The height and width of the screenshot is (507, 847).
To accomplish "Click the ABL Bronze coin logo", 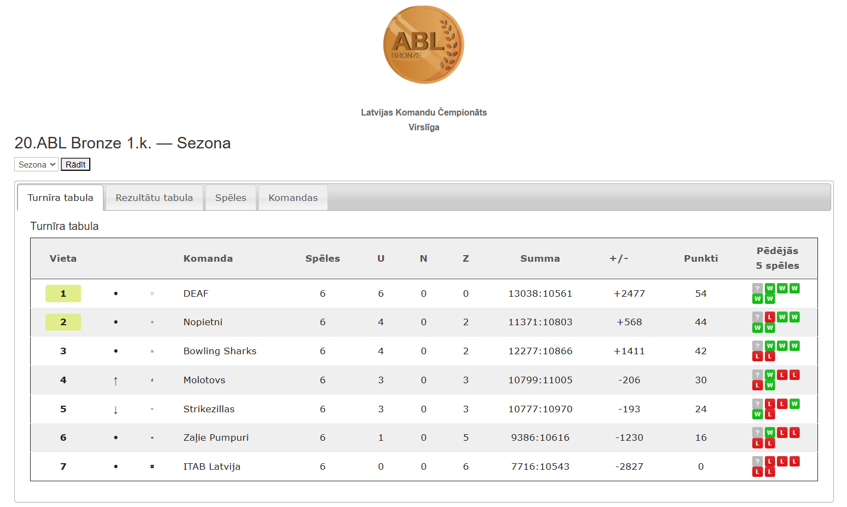I will (423, 45).
